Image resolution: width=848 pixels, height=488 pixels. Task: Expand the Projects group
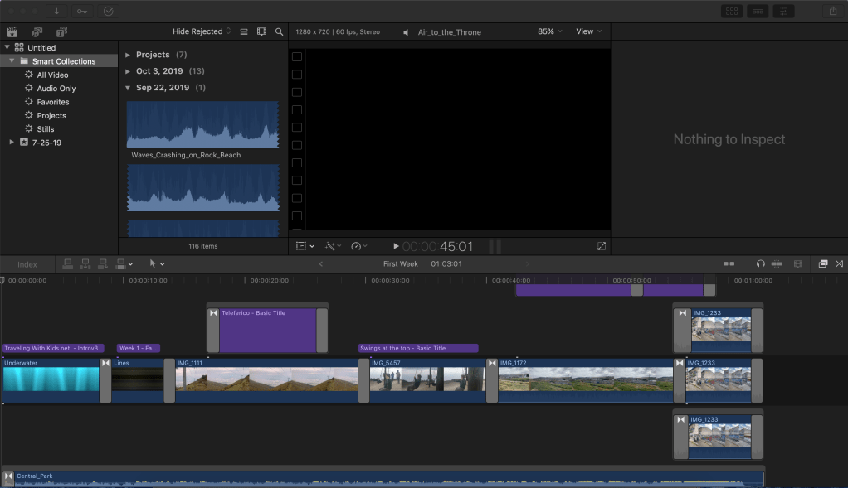pyautogui.click(x=128, y=55)
